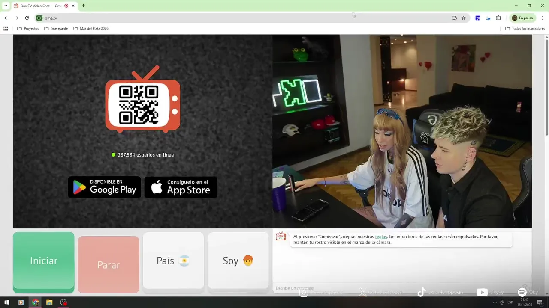Click the webcam video feed
This screenshot has height=308, width=549.
click(402, 131)
